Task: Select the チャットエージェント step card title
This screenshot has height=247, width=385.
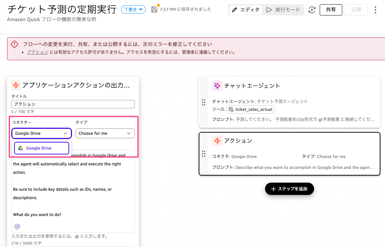Action: (252, 86)
